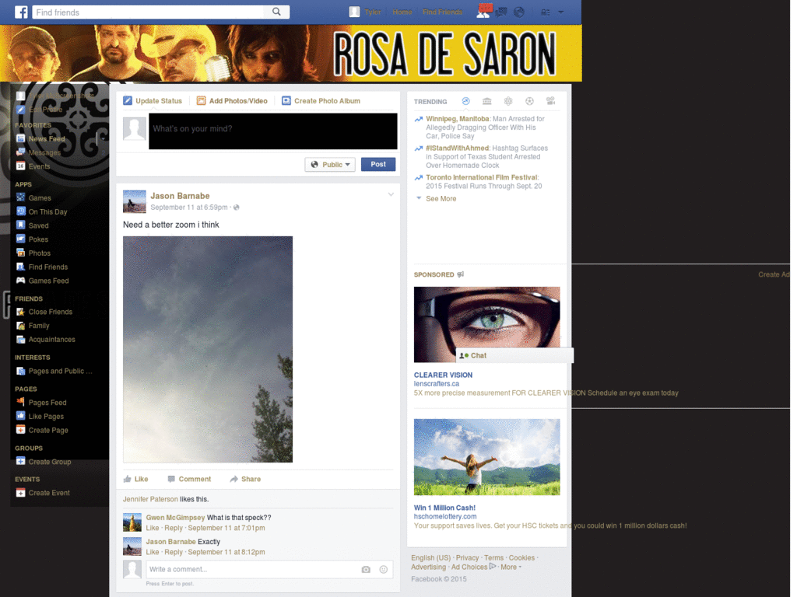This screenshot has height=597, width=797.
Task: Open privacy shortcuts lock icon
Action: point(546,12)
